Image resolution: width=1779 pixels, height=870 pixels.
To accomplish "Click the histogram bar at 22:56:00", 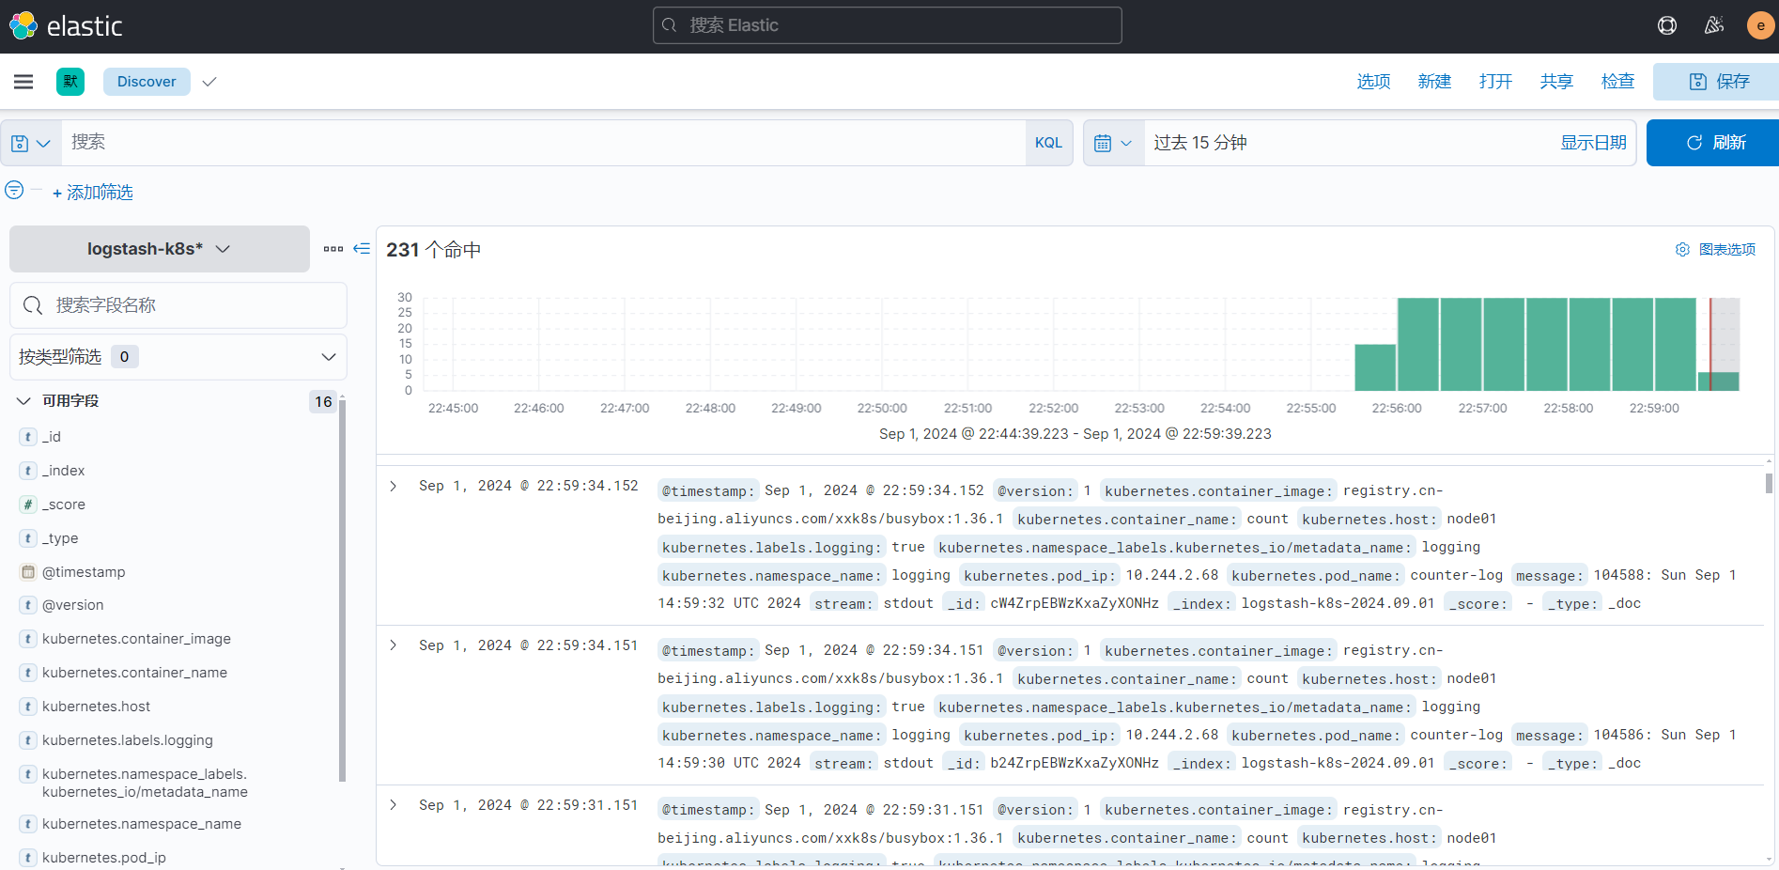I will pyautogui.click(x=1418, y=344).
